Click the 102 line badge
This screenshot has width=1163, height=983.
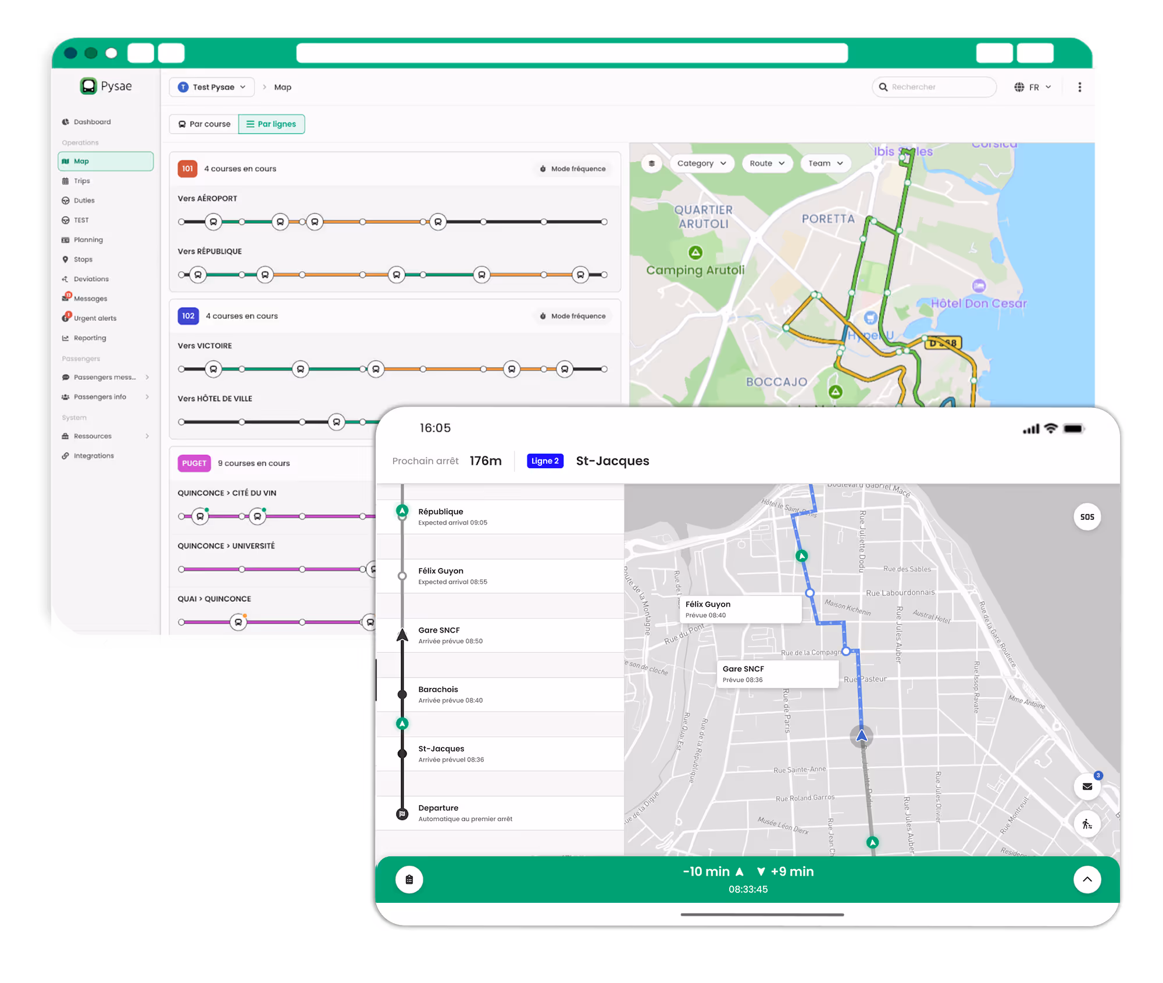coord(188,316)
